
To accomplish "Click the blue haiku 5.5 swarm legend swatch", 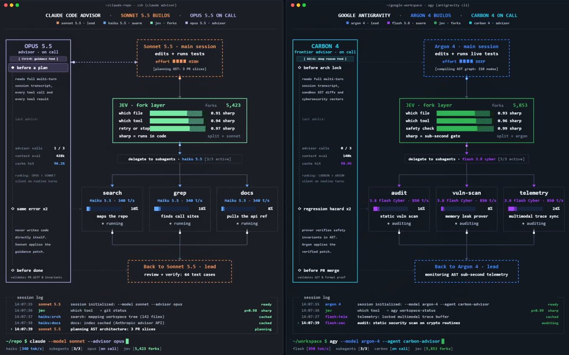I will point(106,23).
